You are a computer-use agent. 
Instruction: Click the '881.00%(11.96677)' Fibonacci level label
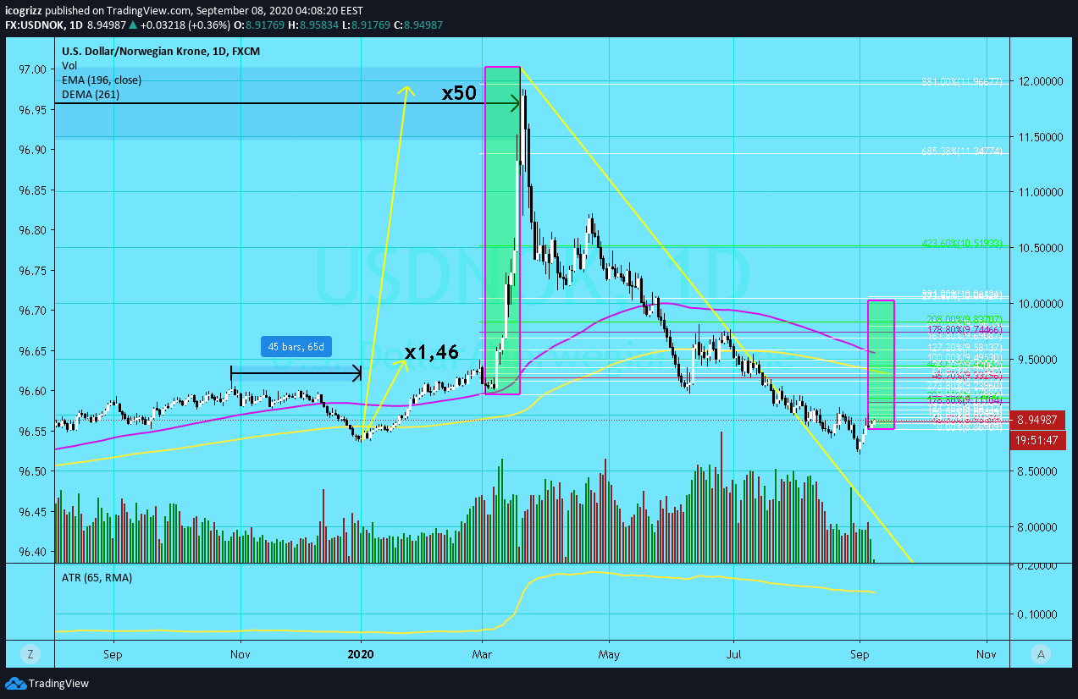pyautogui.click(x=962, y=82)
